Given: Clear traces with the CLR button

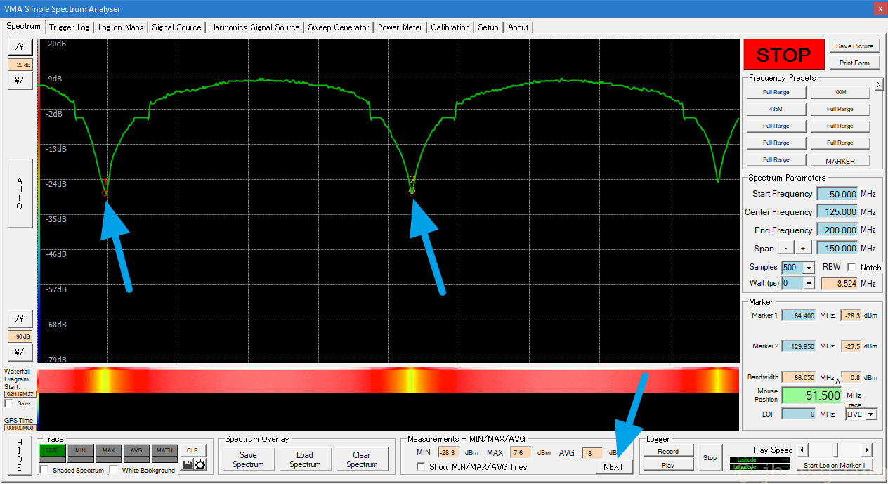Looking at the screenshot, I should coord(192,450).
